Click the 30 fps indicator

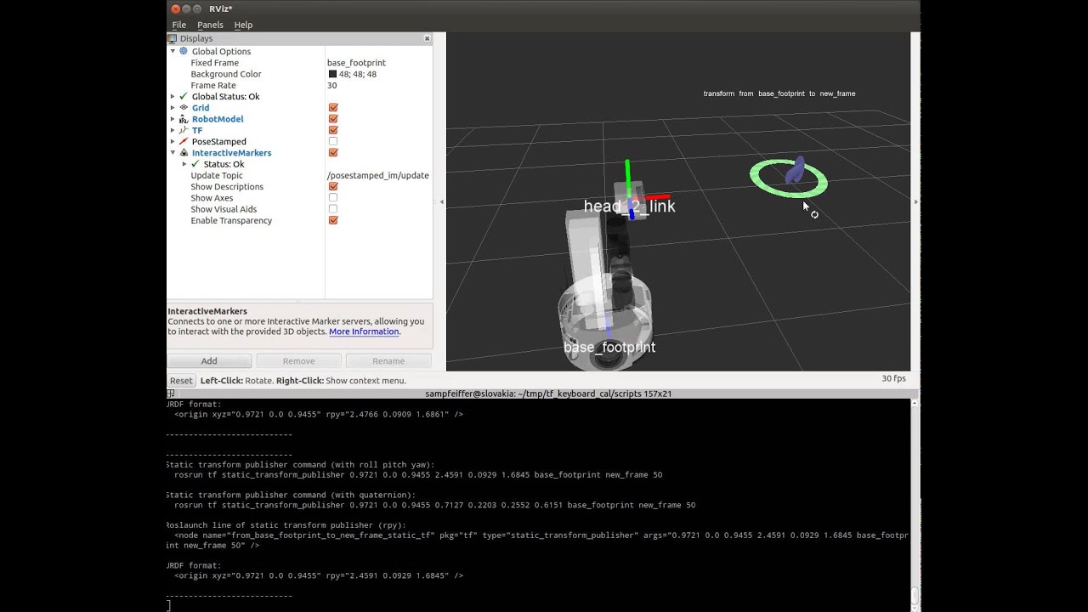[x=893, y=378]
